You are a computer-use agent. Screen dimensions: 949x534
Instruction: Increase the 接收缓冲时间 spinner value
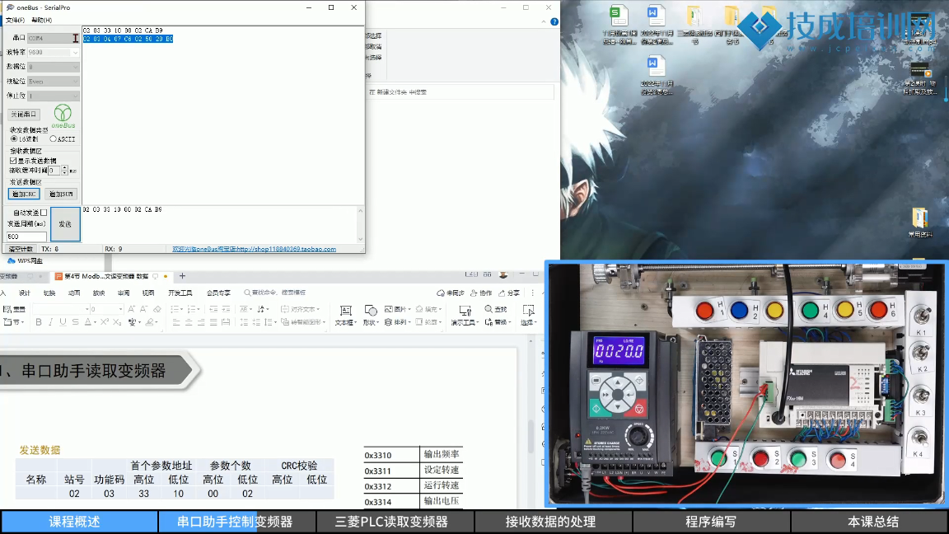click(65, 168)
